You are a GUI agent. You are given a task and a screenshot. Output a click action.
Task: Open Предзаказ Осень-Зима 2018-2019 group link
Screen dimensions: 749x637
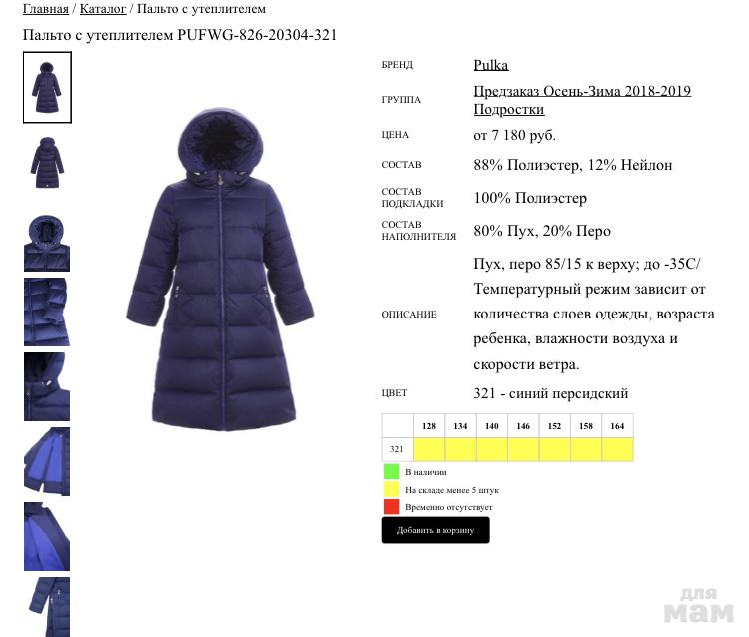click(582, 90)
